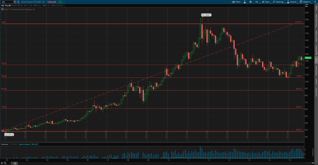Open the symbol selector dropdown arrow
318x165 pixels.
tap(15, 2)
